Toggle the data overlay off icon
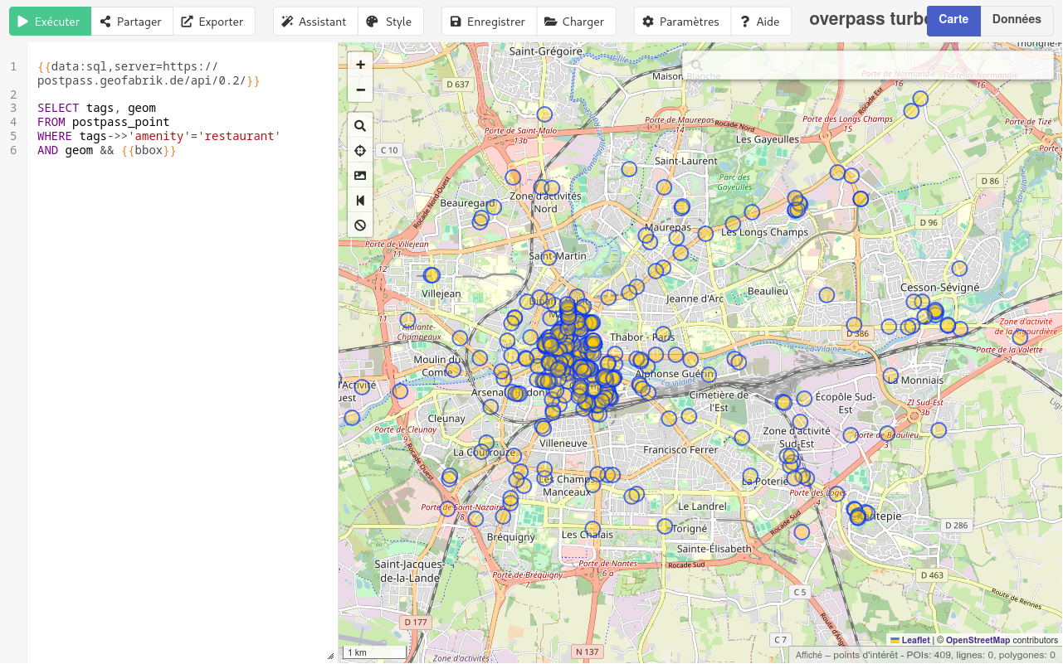The height and width of the screenshot is (664, 1063). tap(360, 225)
